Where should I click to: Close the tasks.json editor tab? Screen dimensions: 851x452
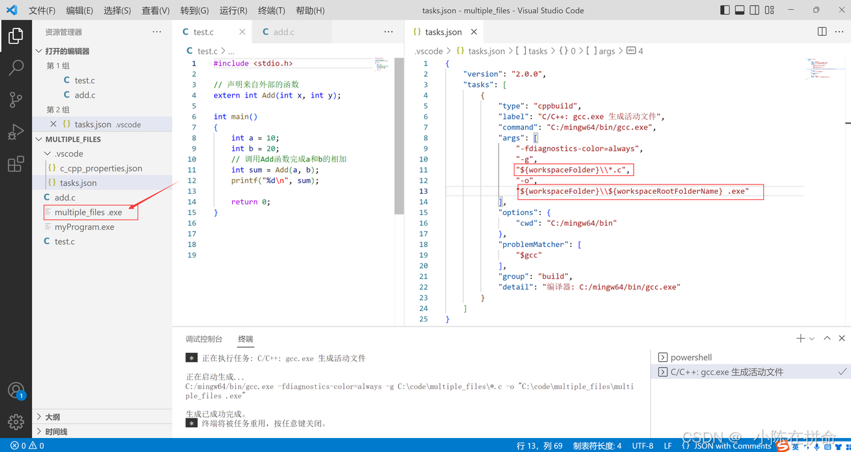coord(474,32)
